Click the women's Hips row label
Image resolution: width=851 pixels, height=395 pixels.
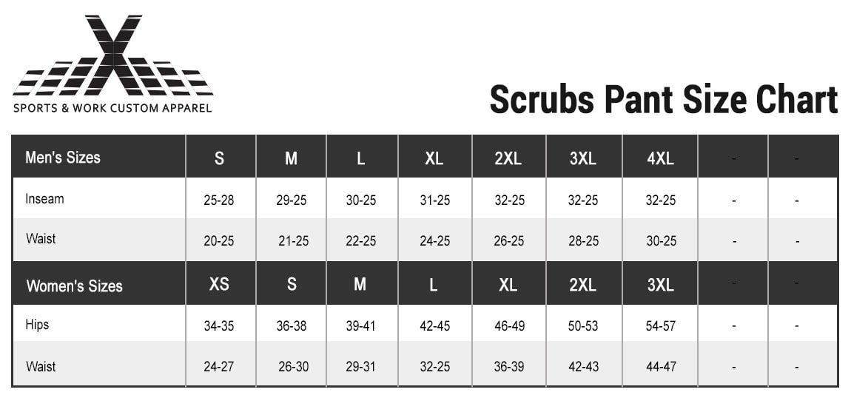pyautogui.click(x=37, y=325)
